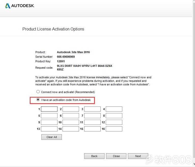
Task: Click the Close button at bottom
Action: point(116,156)
